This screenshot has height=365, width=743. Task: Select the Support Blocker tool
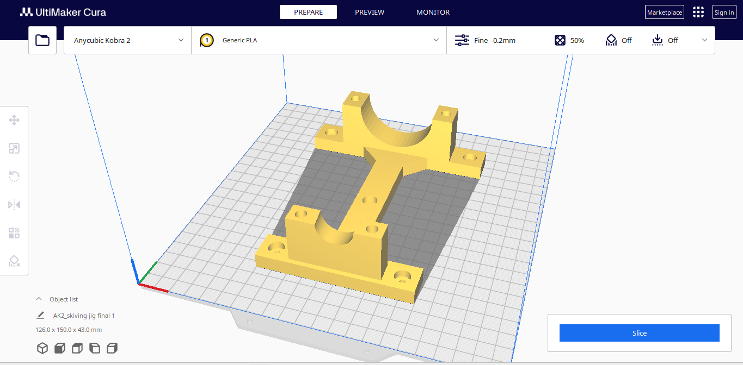point(14,261)
